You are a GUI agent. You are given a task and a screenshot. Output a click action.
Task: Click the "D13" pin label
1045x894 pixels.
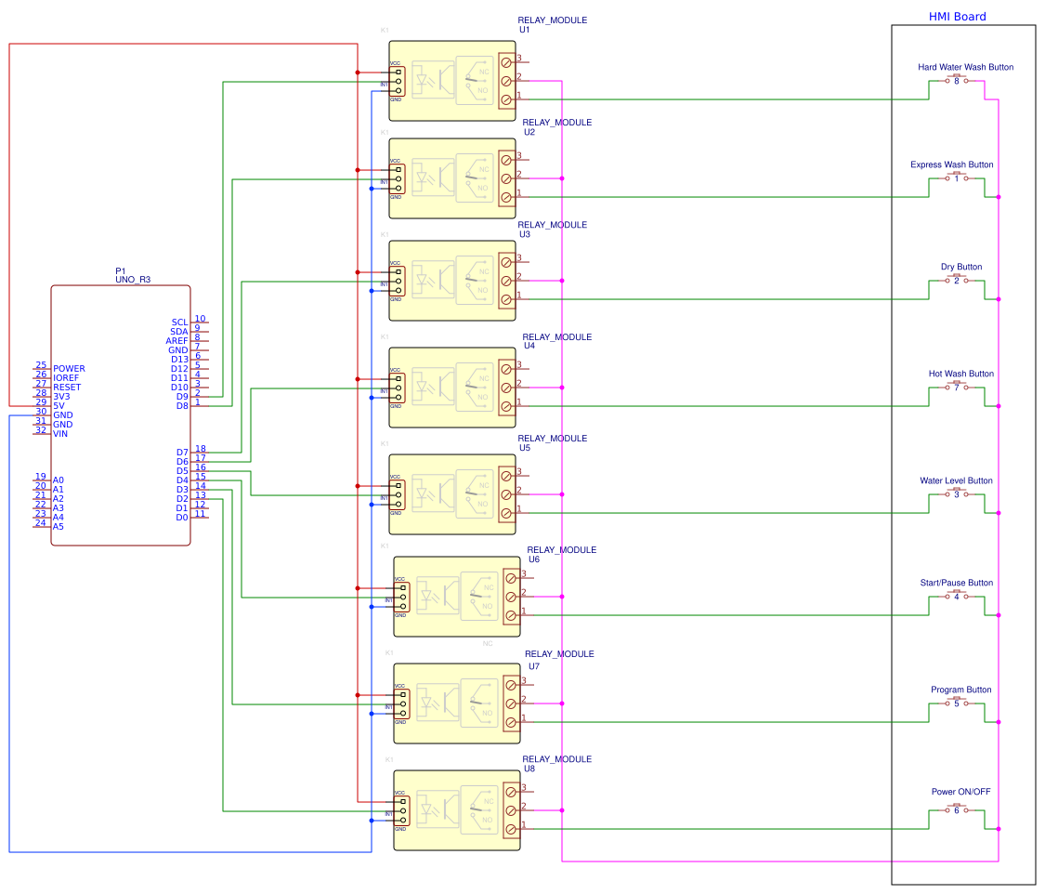[179, 360]
